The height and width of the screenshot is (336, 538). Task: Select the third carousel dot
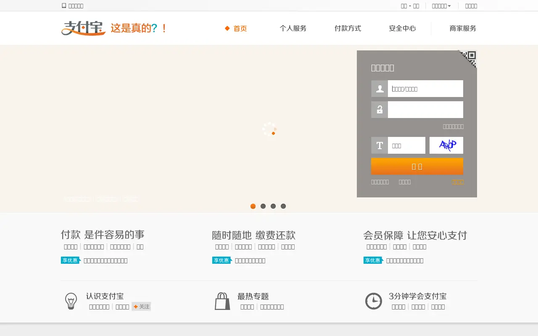tap(273, 206)
